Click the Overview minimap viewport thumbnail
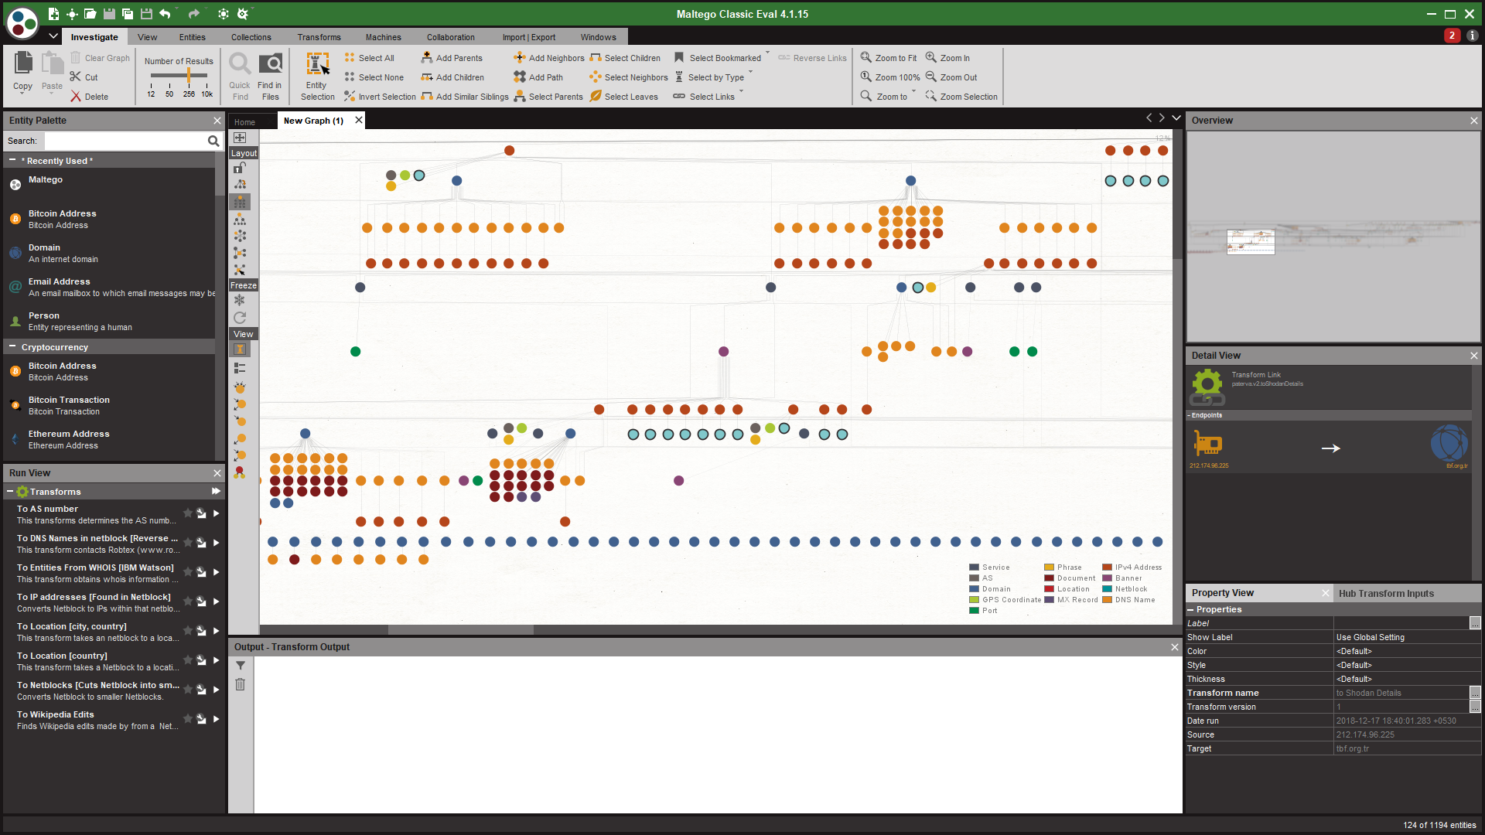 point(1251,242)
